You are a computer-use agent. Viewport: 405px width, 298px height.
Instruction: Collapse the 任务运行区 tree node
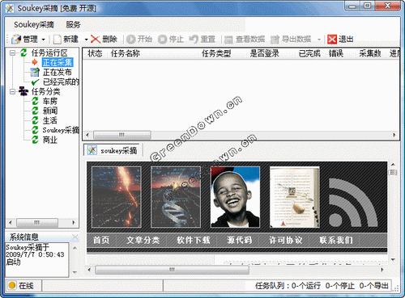12,53
